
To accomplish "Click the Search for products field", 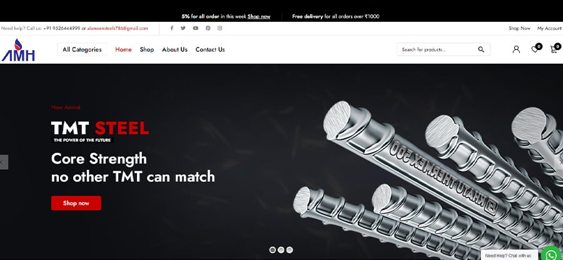I will (x=438, y=49).
